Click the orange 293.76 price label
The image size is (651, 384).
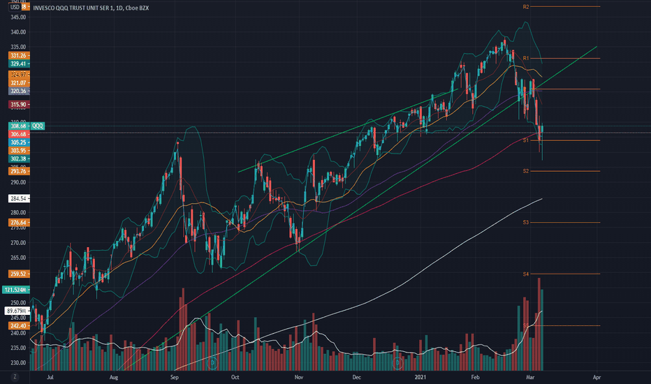[x=19, y=171]
